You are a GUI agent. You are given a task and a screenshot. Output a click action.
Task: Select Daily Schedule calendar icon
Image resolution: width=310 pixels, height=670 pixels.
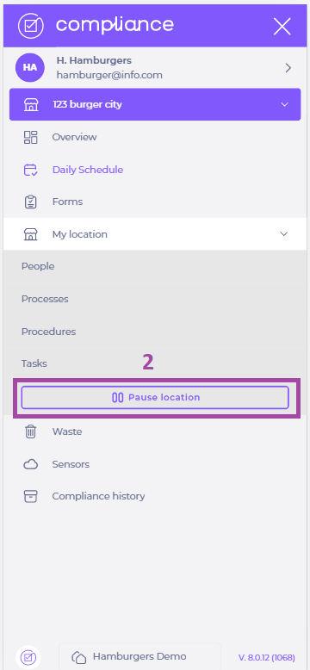tap(31, 170)
